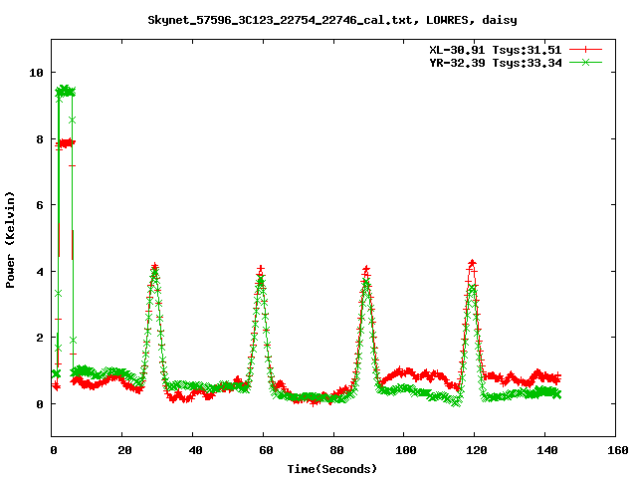Click the x-axis tick label 120

point(477,450)
